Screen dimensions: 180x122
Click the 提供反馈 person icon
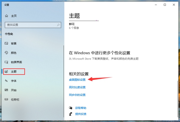pyautogui.click(x=71, y=114)
